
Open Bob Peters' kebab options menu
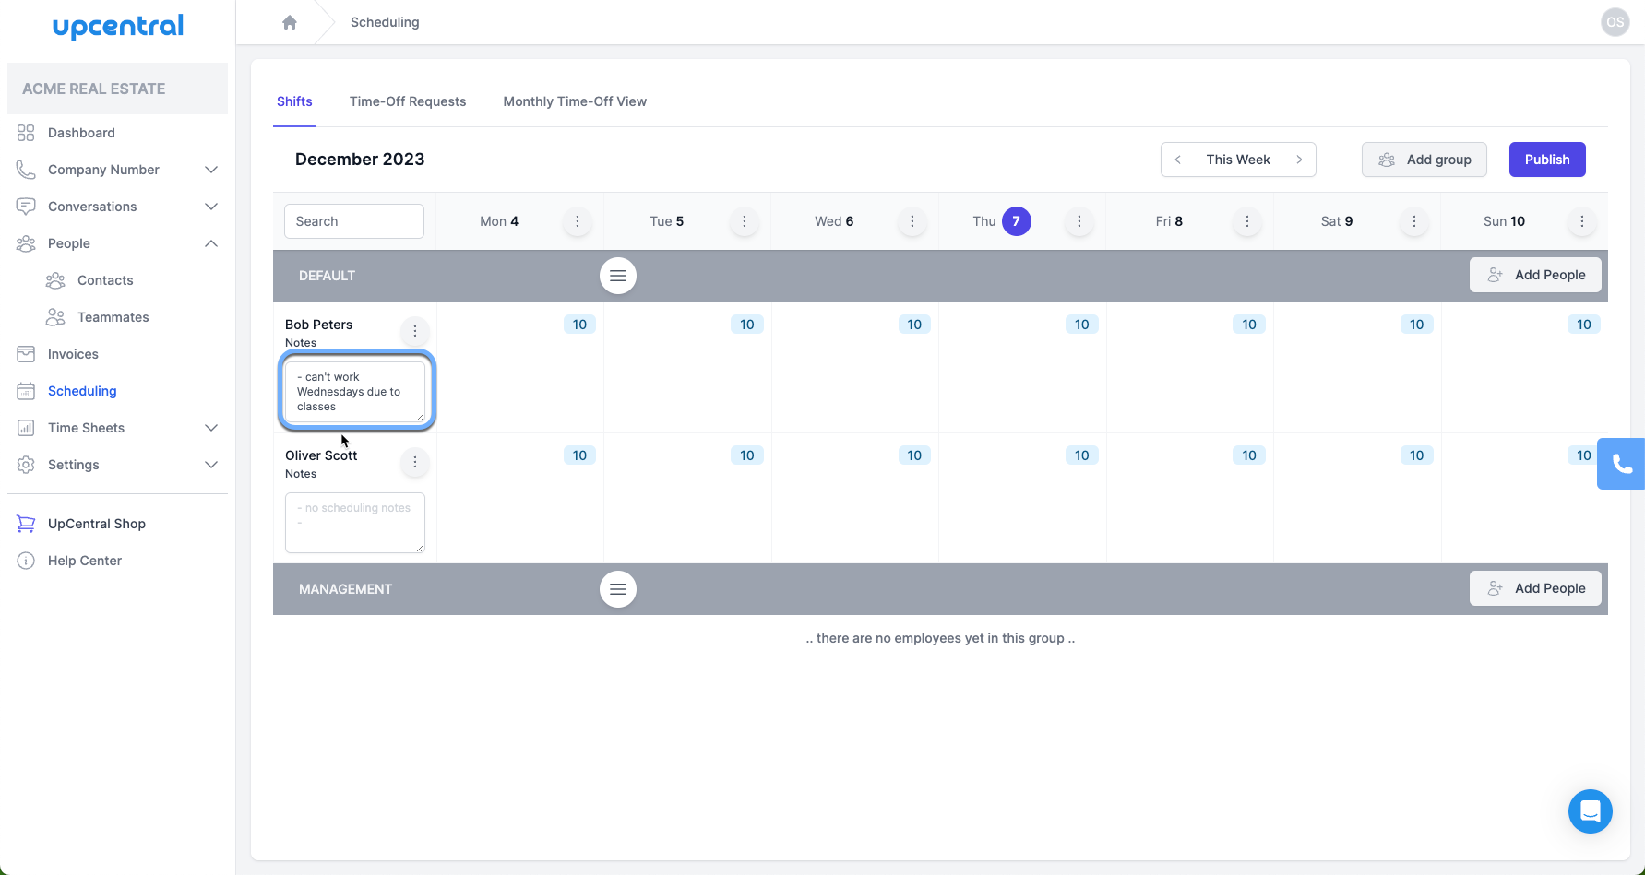click(415, 332)
